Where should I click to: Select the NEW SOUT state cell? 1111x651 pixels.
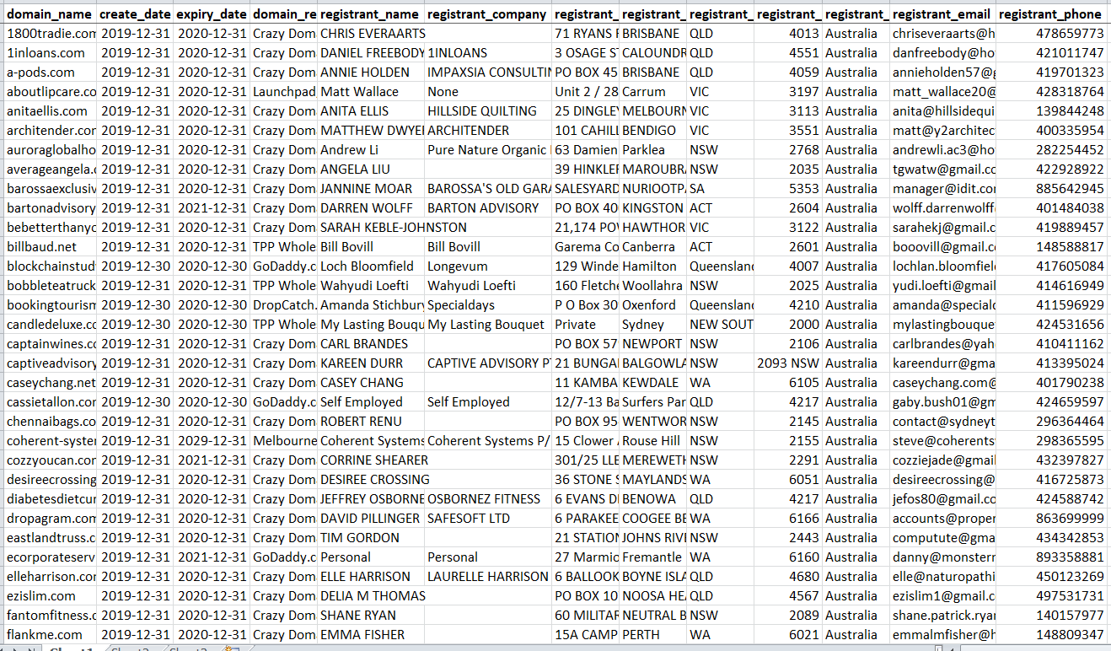click(721, 325)
